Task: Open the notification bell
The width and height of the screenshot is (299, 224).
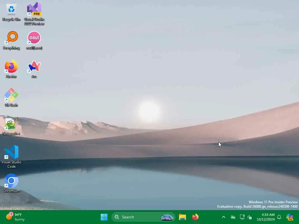Action: (279, 217)
